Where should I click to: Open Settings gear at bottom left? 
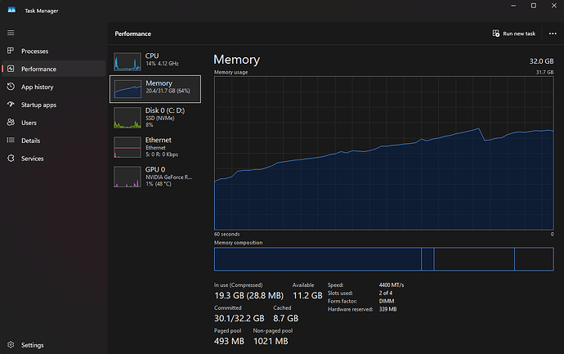pos(11,345)
